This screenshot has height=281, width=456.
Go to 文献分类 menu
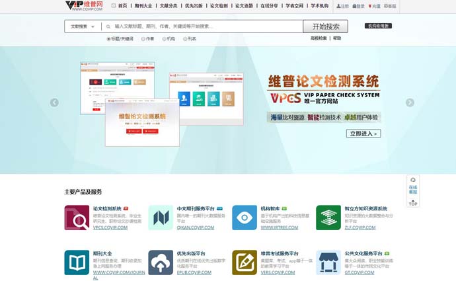(169, 6)
